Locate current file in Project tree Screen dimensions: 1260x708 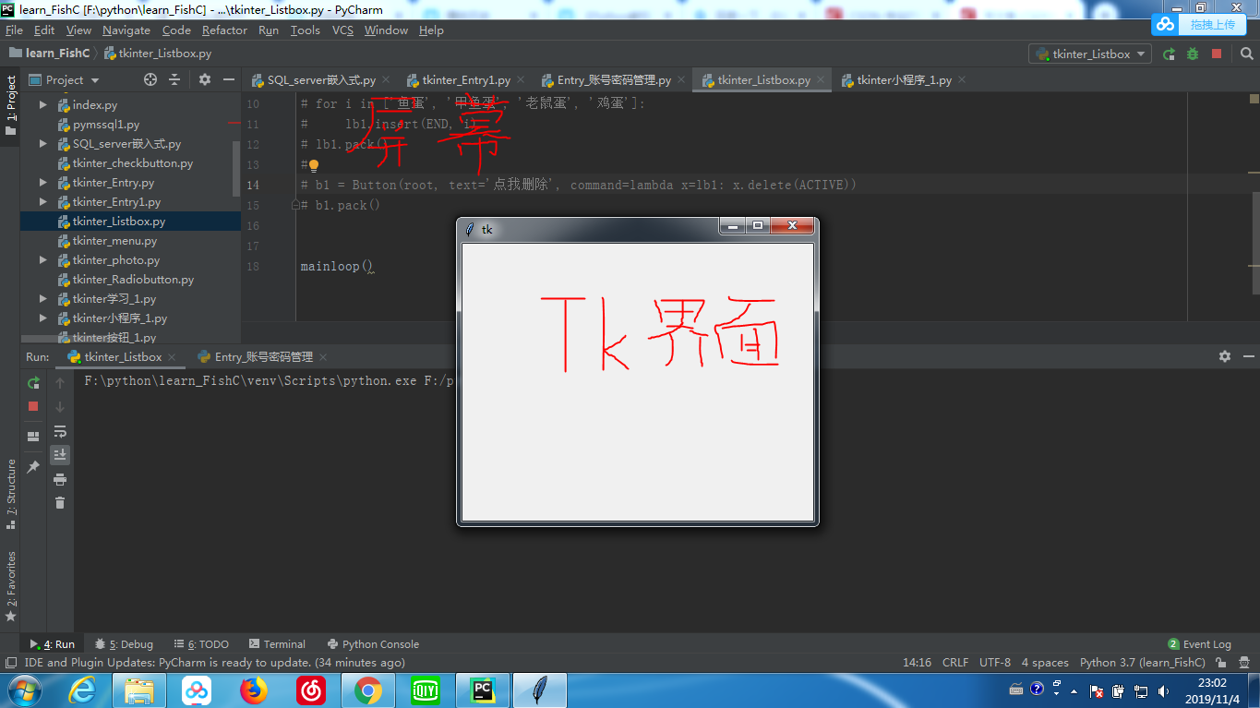[150, 79]
